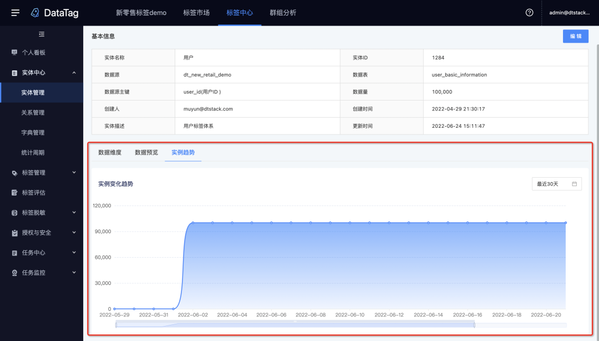This screenshot has width=599, height=341.
Task: Click calendar icon in date range picker
Action: tap(574, 184)
